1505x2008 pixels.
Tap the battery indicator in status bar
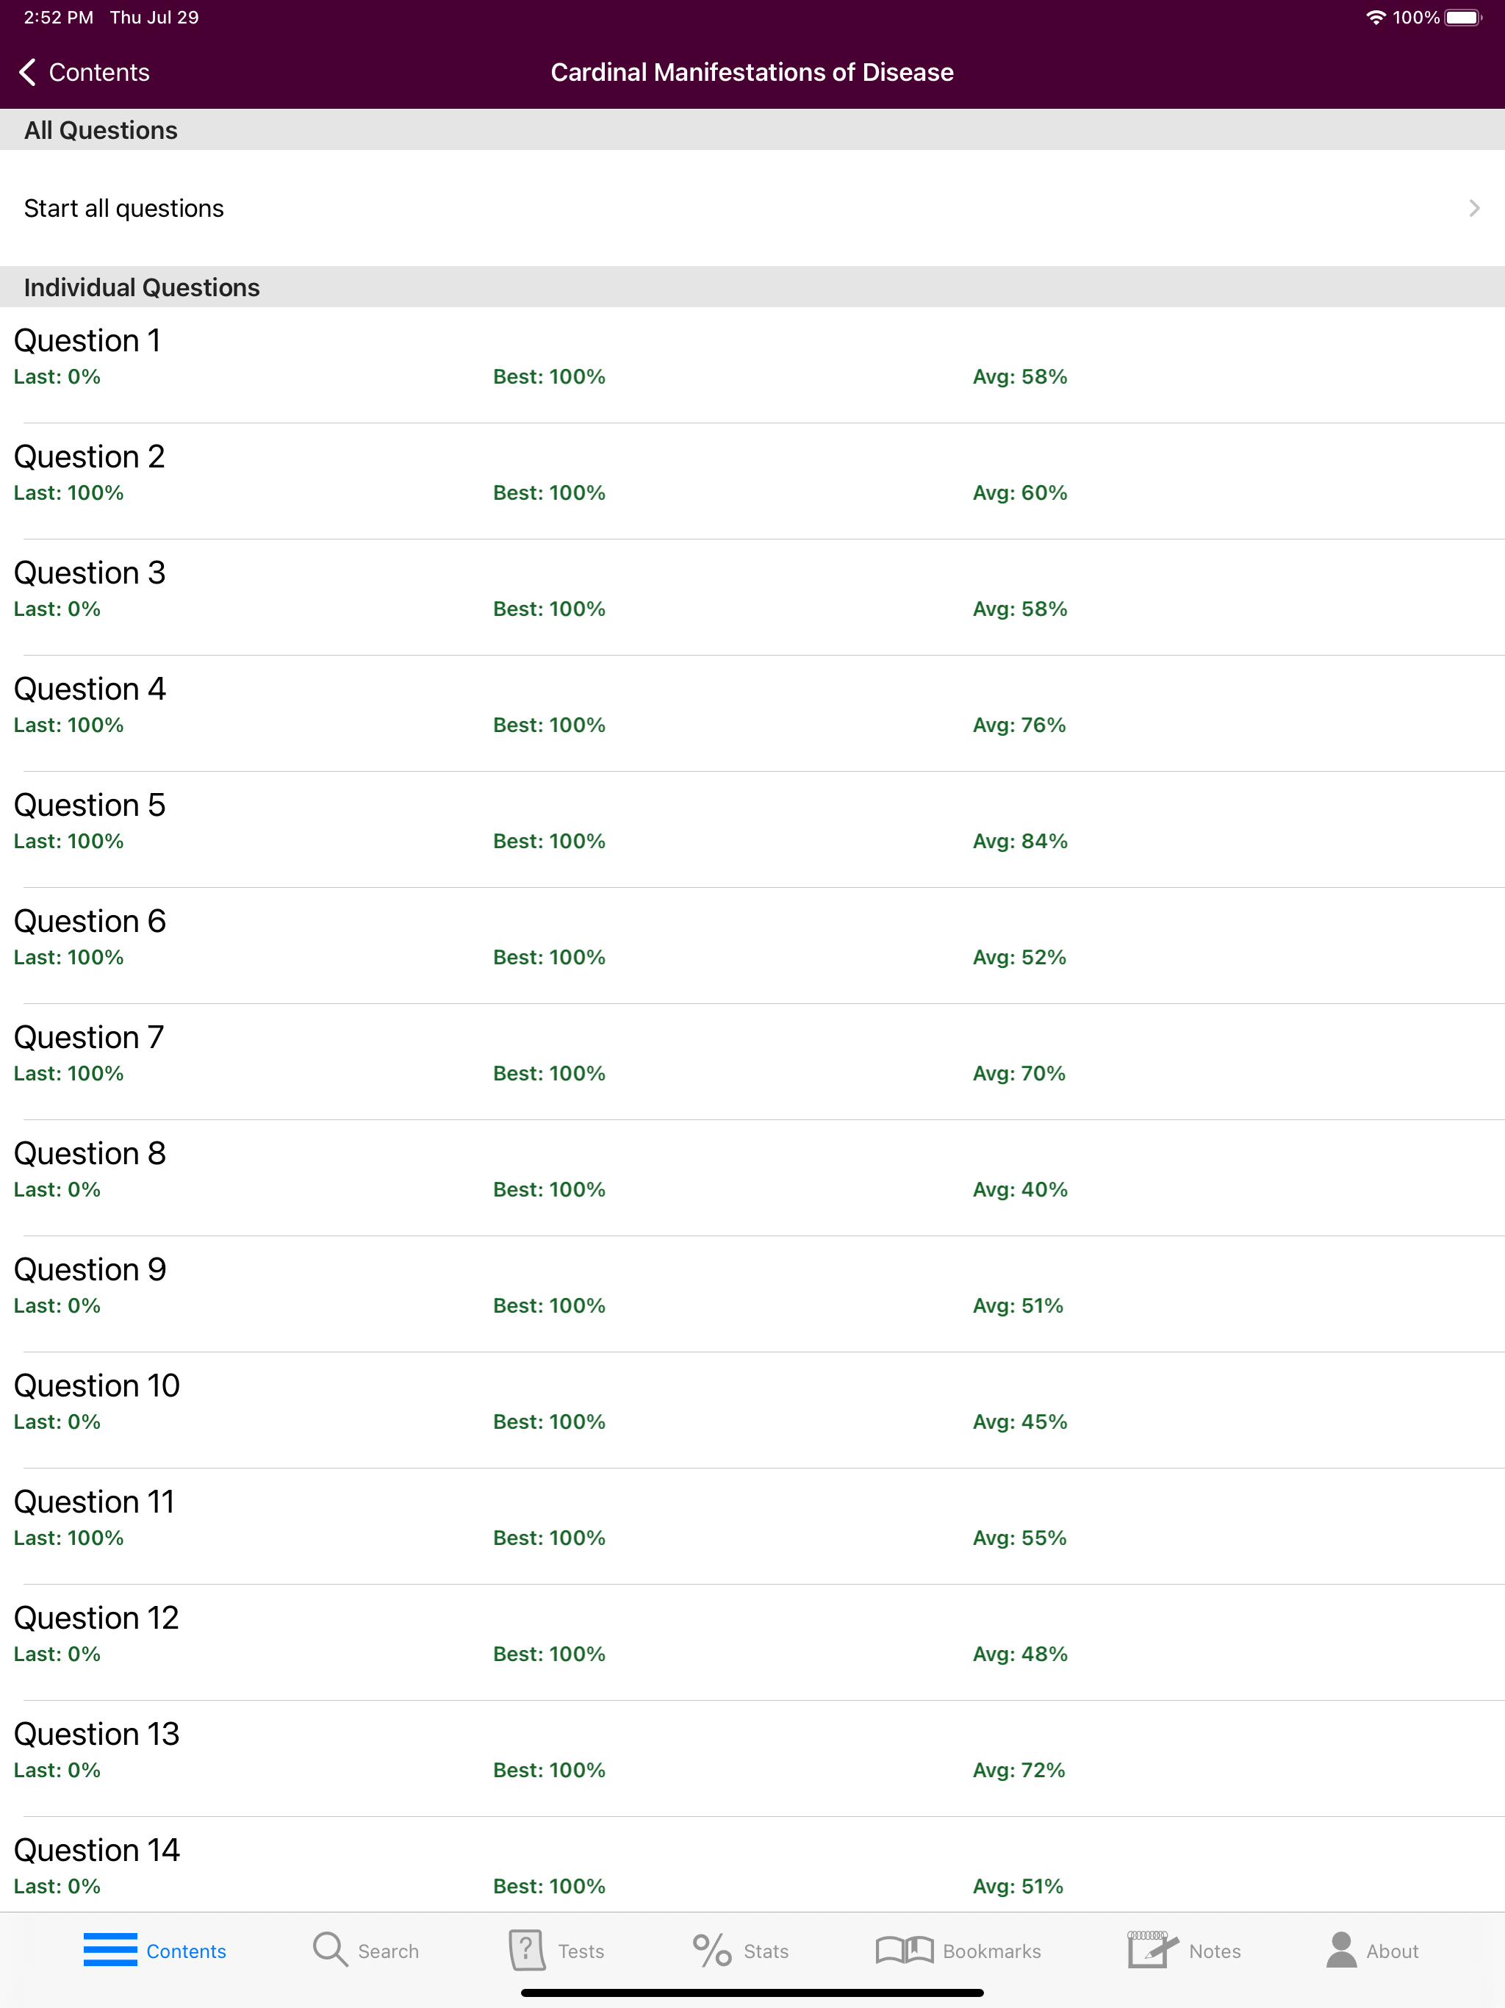pyautogui.click(x=1462, y=18)
